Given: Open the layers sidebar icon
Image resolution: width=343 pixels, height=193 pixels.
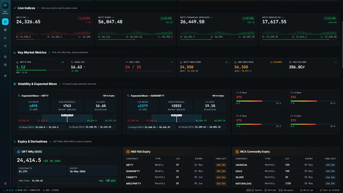Looking at the screenshot, I should (5, 57).
